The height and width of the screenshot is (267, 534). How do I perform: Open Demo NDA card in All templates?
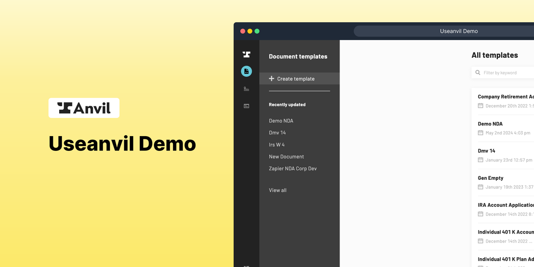pyautogui.click(x=503, y=129)
